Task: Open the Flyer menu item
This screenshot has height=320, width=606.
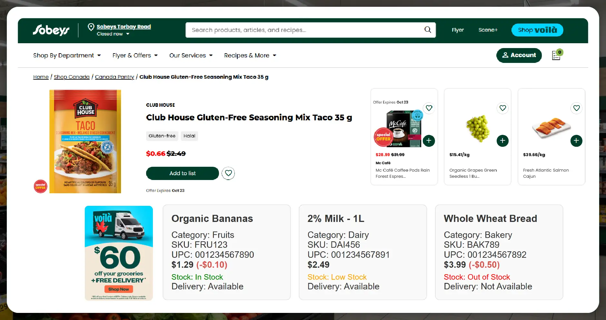Action: pos(457,30)
